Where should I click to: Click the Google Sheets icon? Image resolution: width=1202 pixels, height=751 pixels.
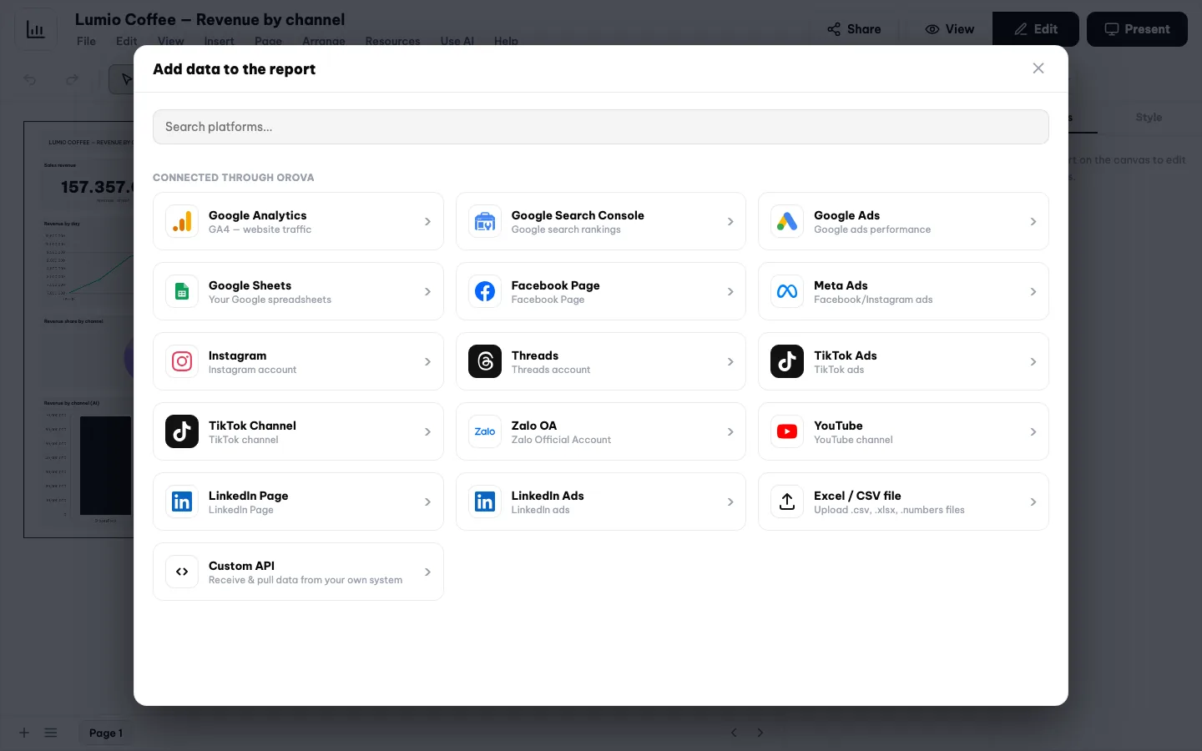(182, 291)
